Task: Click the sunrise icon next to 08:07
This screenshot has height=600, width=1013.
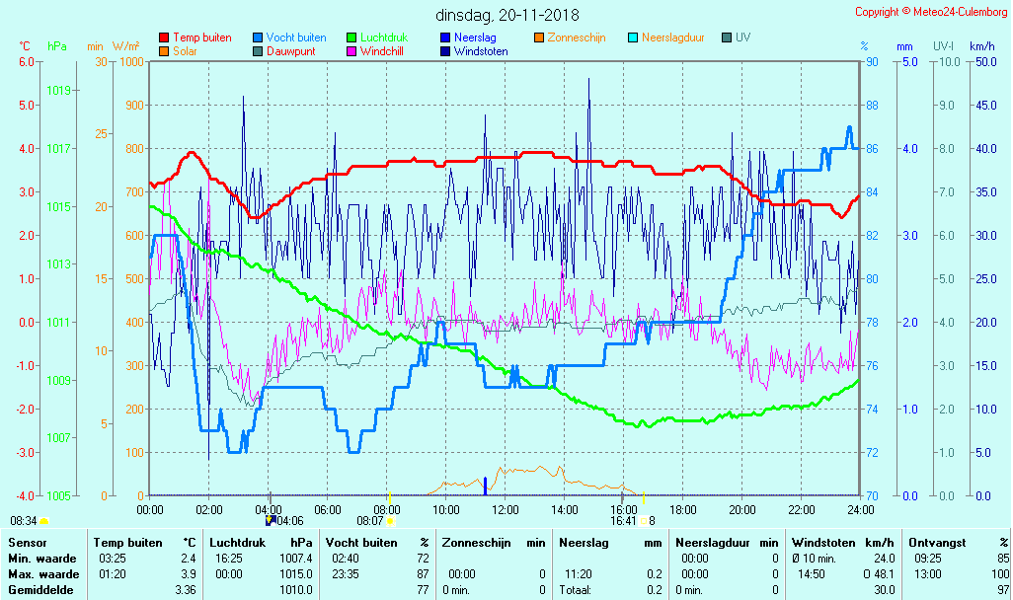Action: tap(391, 521)
